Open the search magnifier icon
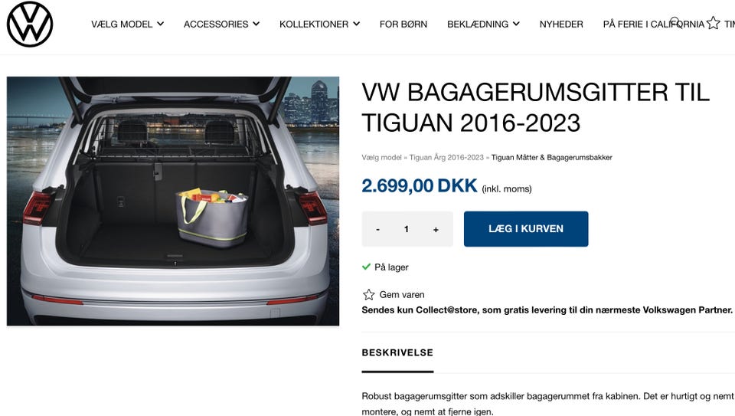 pos(675,21)
